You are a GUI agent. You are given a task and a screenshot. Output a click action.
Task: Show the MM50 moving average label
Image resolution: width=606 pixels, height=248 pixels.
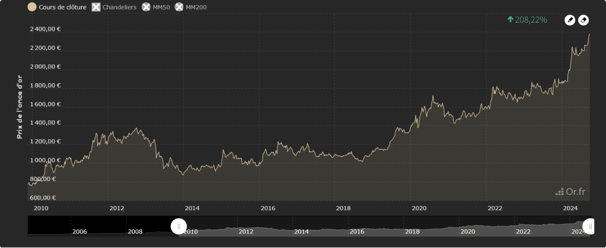point(161,7)
